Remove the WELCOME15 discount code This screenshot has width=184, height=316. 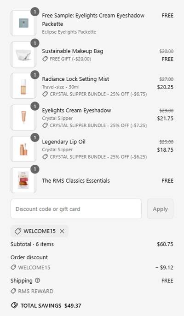pyautogui.click(x=62, y=231)
